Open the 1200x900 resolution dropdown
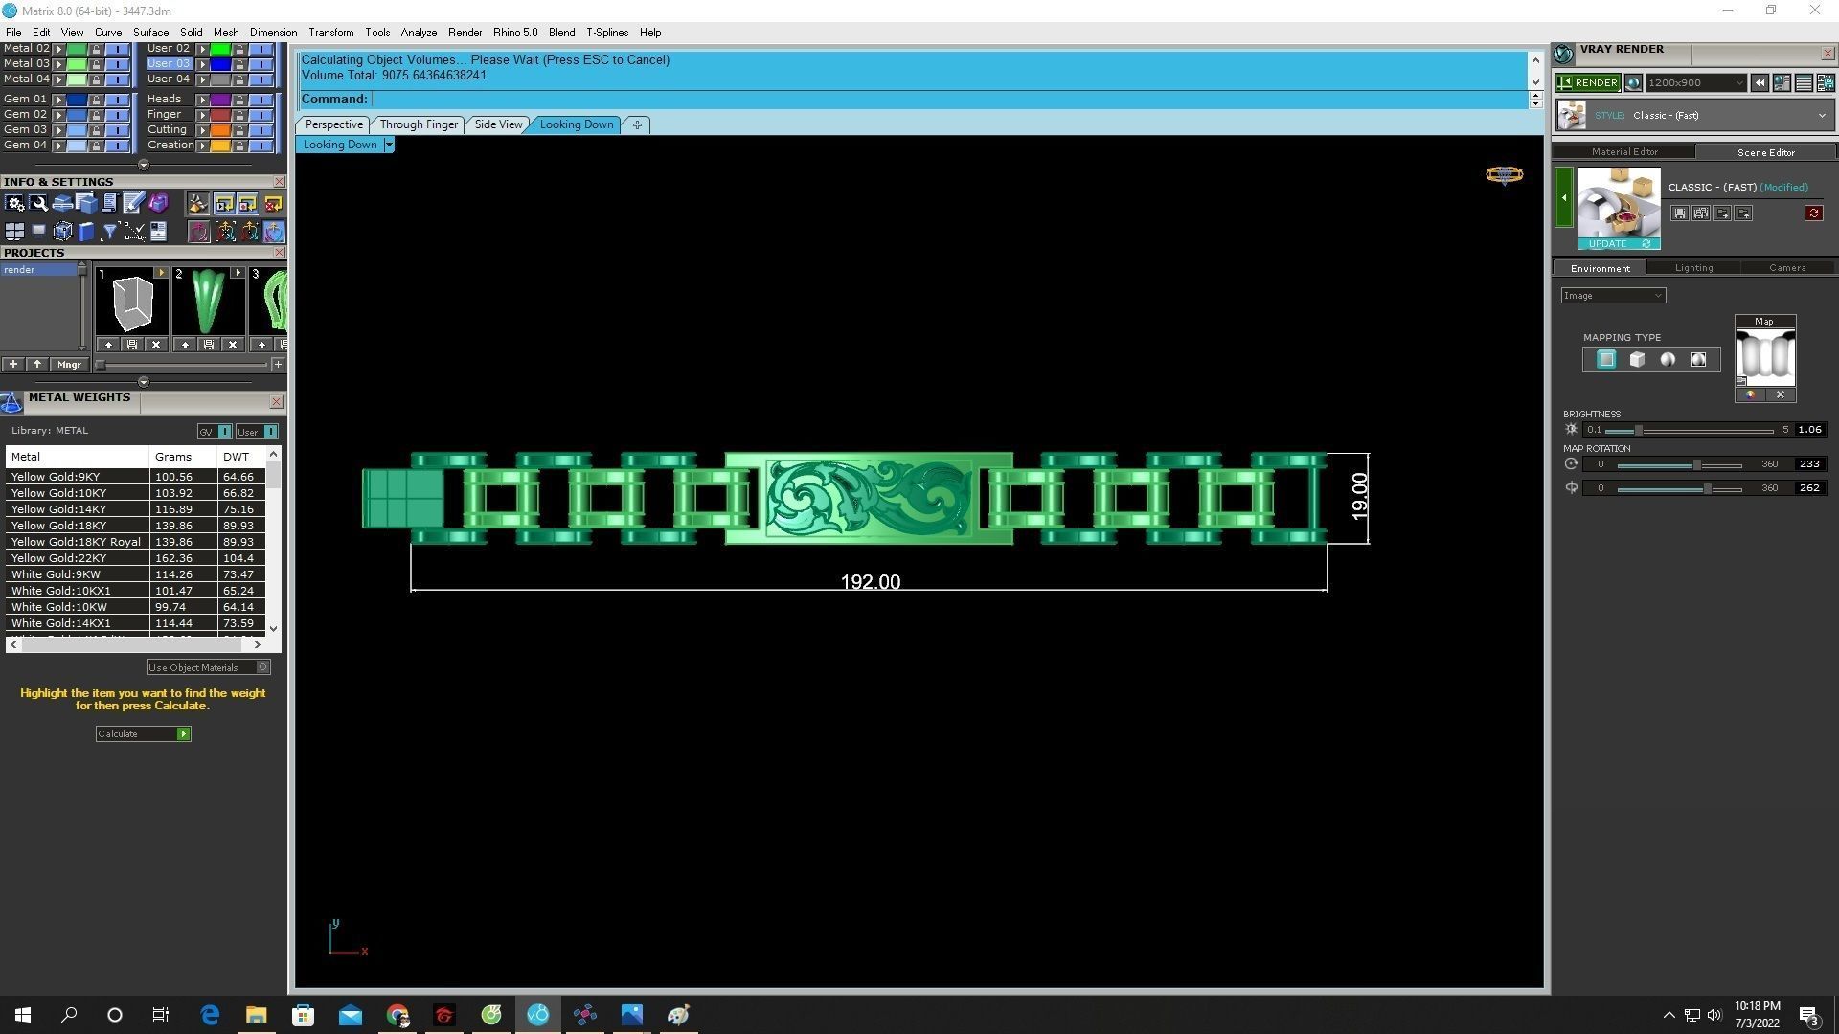Screen dimensions: 1839x1034 click(1695, 83)
